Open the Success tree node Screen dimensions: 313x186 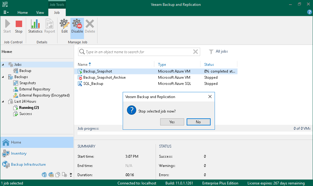click(26, 114)
